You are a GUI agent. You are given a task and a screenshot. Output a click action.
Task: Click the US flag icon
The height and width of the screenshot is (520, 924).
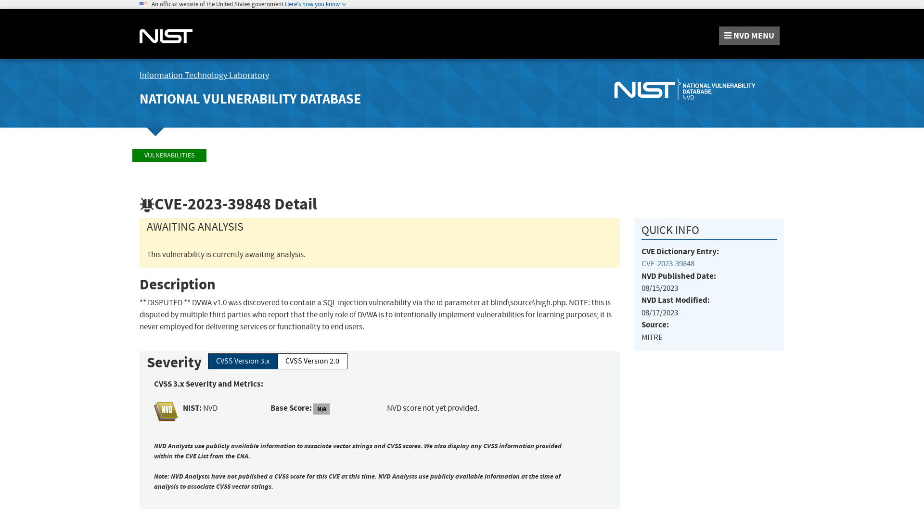tap(143, 4)
